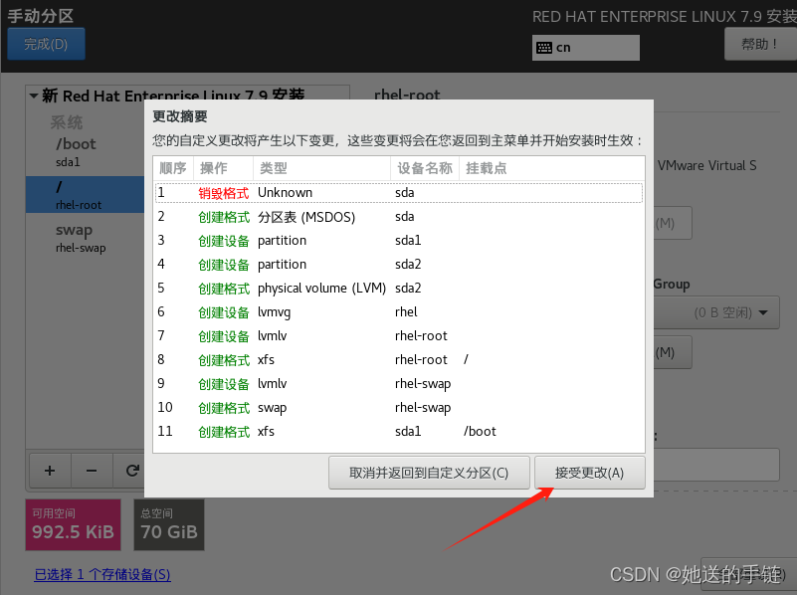Viewport: 797px width, 595px height.
Task: Click the keyboard layout 'cn' indicator
Action: click(x=585, y=47)
